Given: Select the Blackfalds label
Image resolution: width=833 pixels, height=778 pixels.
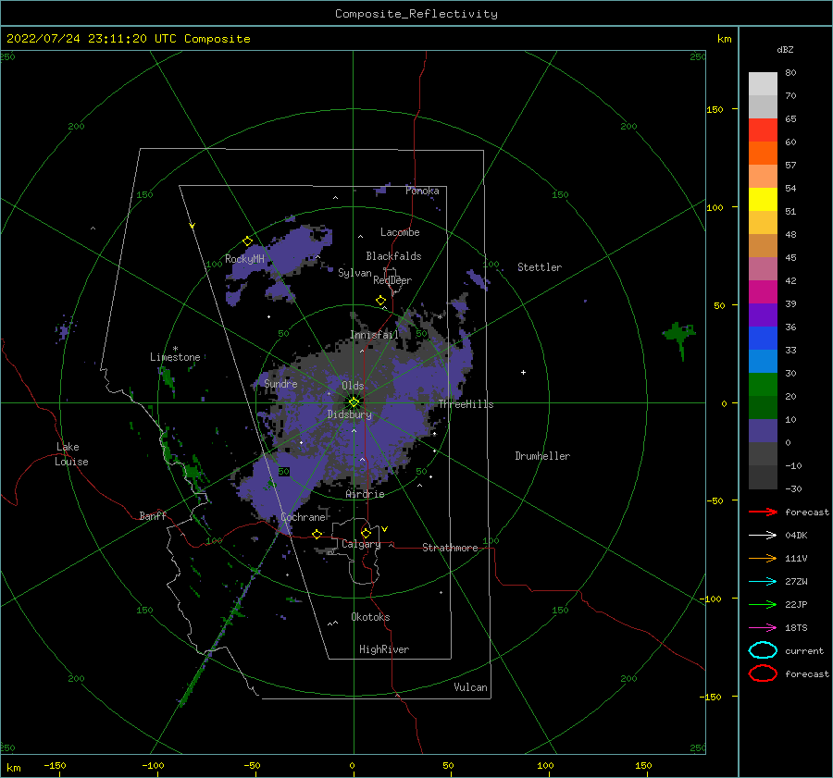Looking at the screenshot, I should (393, 256).
